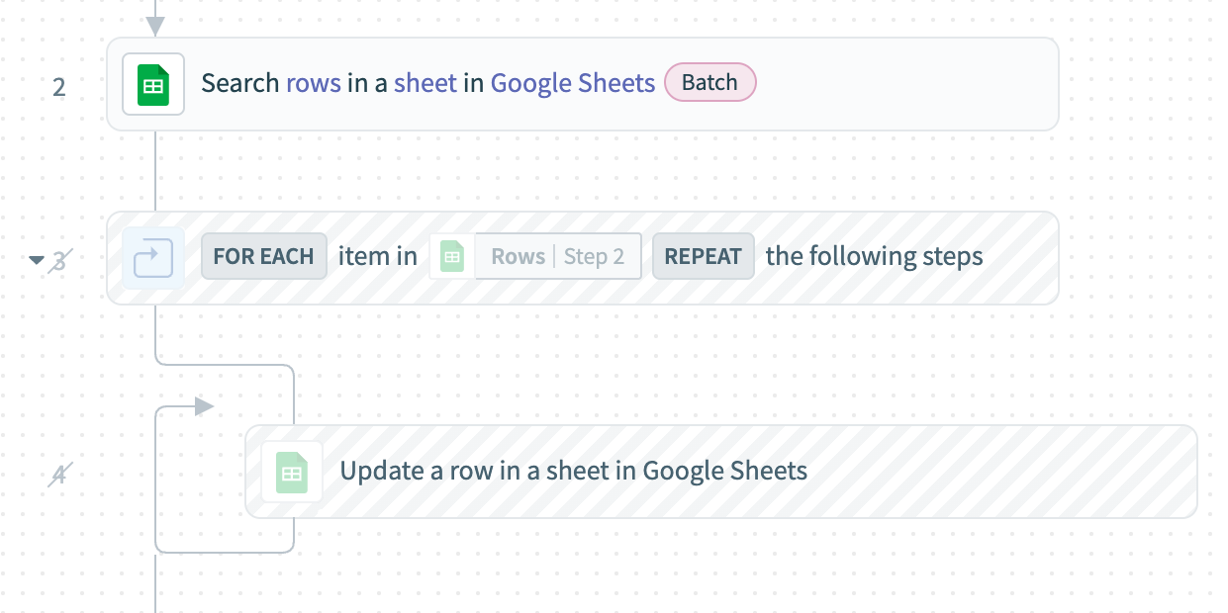Click the REPEAT label in step 3
The height and width of the screenshot is (613, 1228).
703,257
